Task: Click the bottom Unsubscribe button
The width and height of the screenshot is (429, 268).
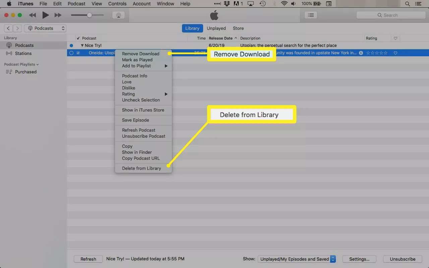Action: click(403, 259)
